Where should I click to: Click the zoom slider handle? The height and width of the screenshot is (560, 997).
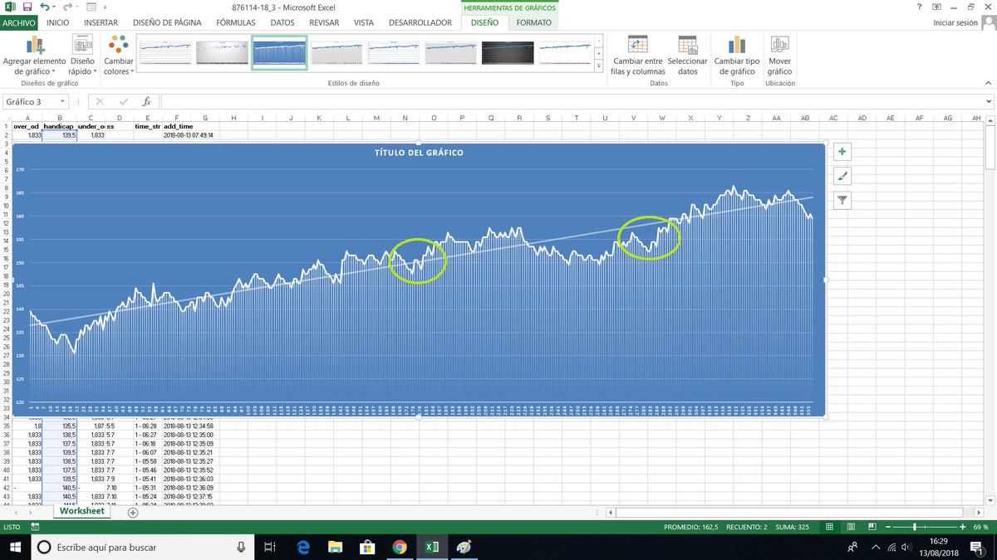(915, 528)
